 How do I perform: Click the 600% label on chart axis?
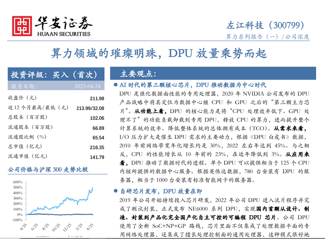tap(18, 182)
